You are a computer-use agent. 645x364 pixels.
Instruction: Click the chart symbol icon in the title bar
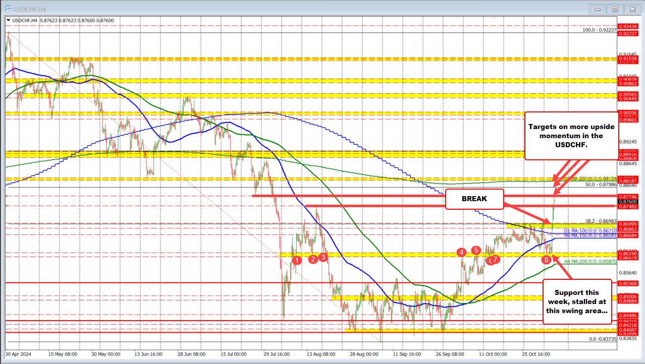click(9, 9)
